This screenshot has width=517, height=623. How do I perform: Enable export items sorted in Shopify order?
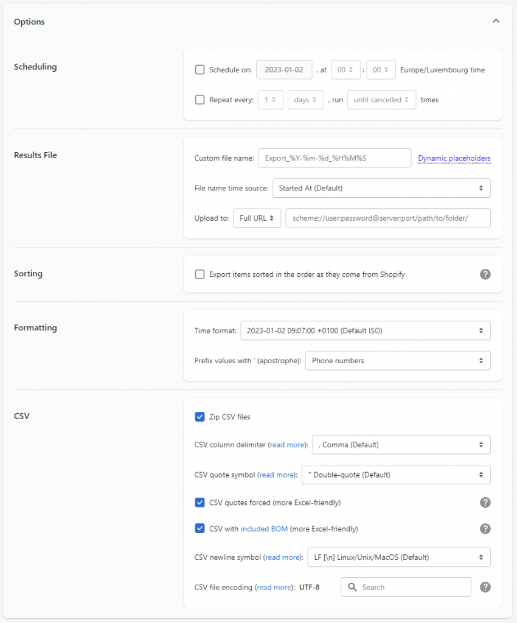tap(200, 274)
